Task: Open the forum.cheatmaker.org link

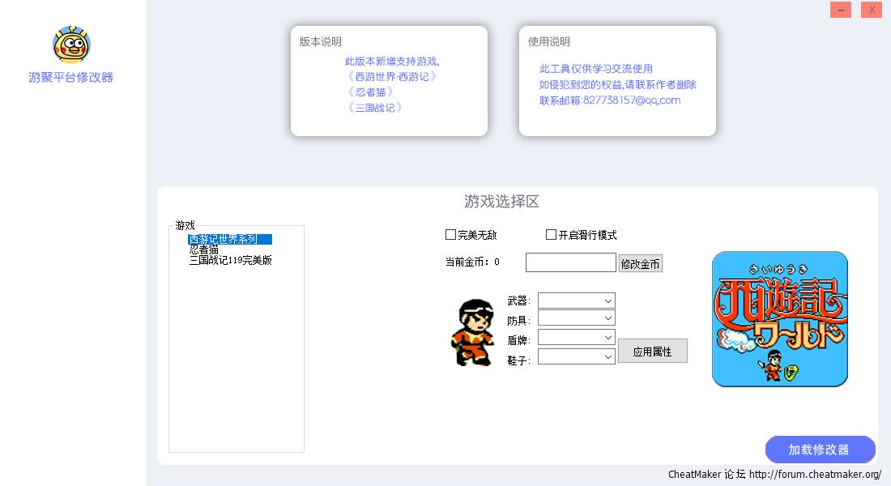Action: 815,474
